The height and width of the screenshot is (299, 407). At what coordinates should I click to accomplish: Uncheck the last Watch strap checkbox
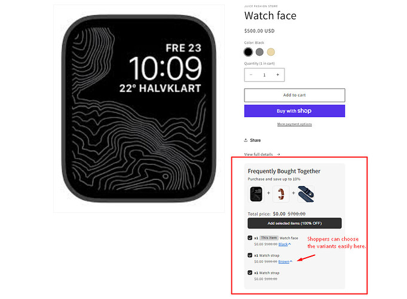click(250, 273)
